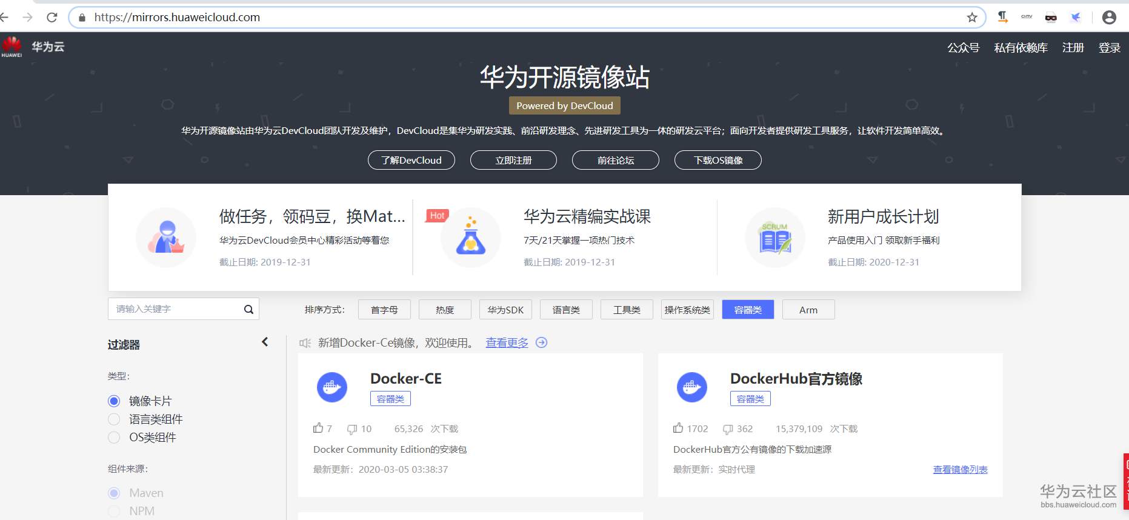Bookmark this page with the star icon
1129x520 pixels.
pos(972,18)
